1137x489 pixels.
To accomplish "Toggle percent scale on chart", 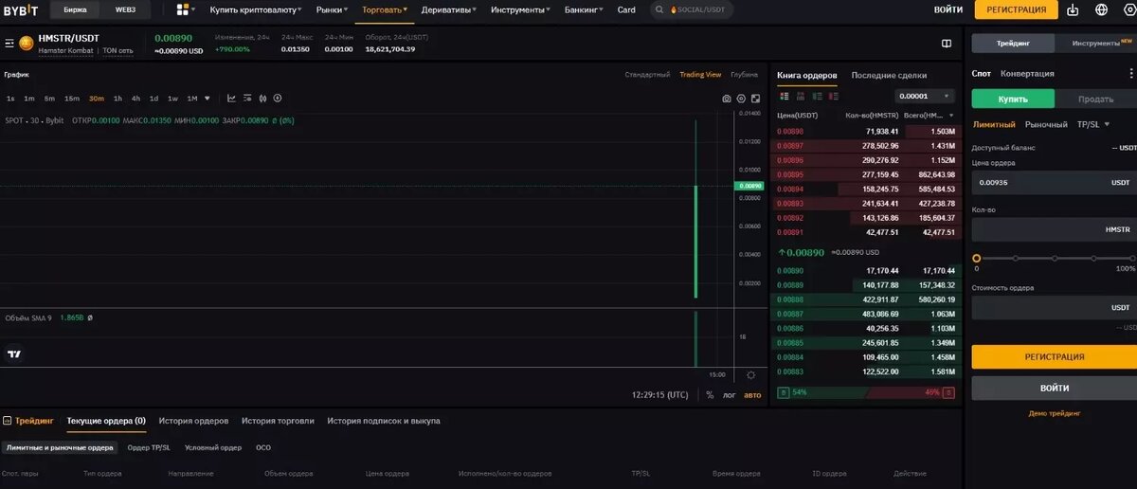I will pyautogui.click(x=710, y=395).
